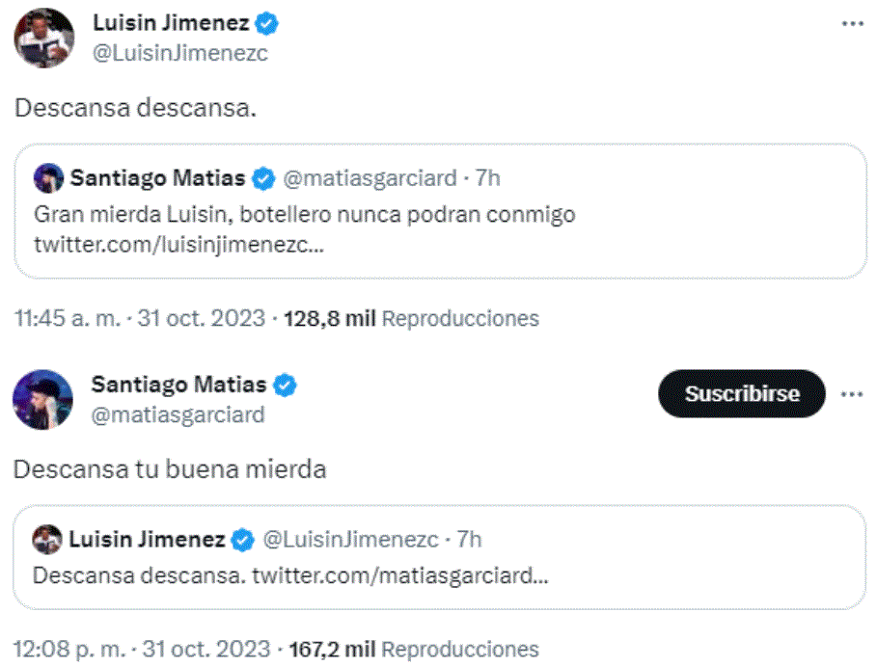Click Luisin Jimenez's verified badge icon
The height and width of the screenshot is (666, 877).
click(x=265, y=23)
